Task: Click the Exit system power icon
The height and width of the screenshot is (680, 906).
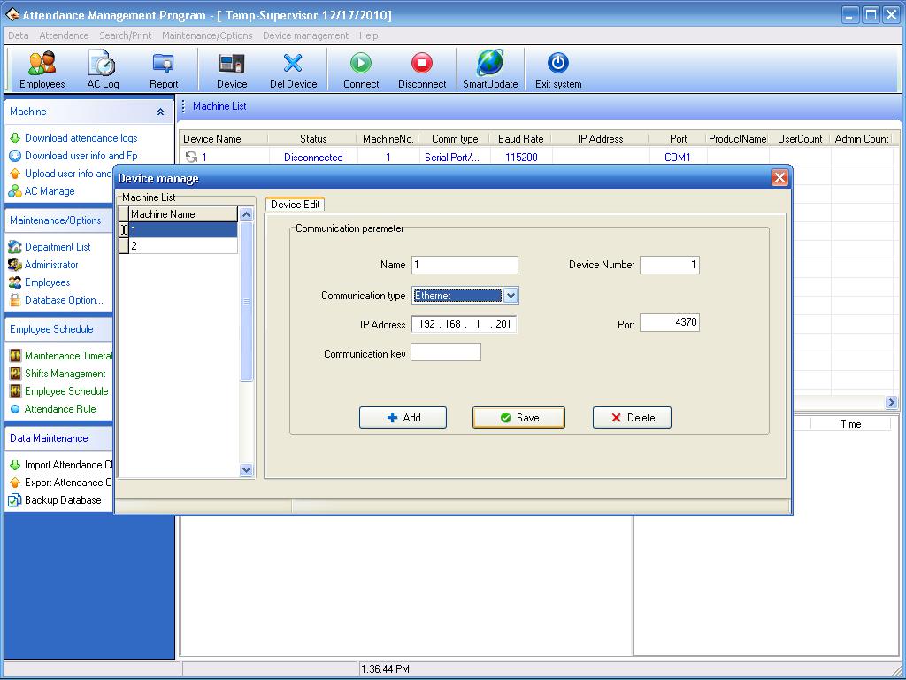Action: click(x=558, y=63)
